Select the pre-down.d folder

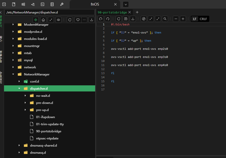click(45, 103)
